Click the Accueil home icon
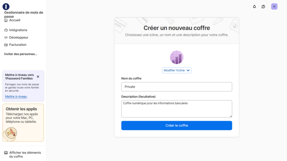287x161 pixels. click(x=6, y=20)
